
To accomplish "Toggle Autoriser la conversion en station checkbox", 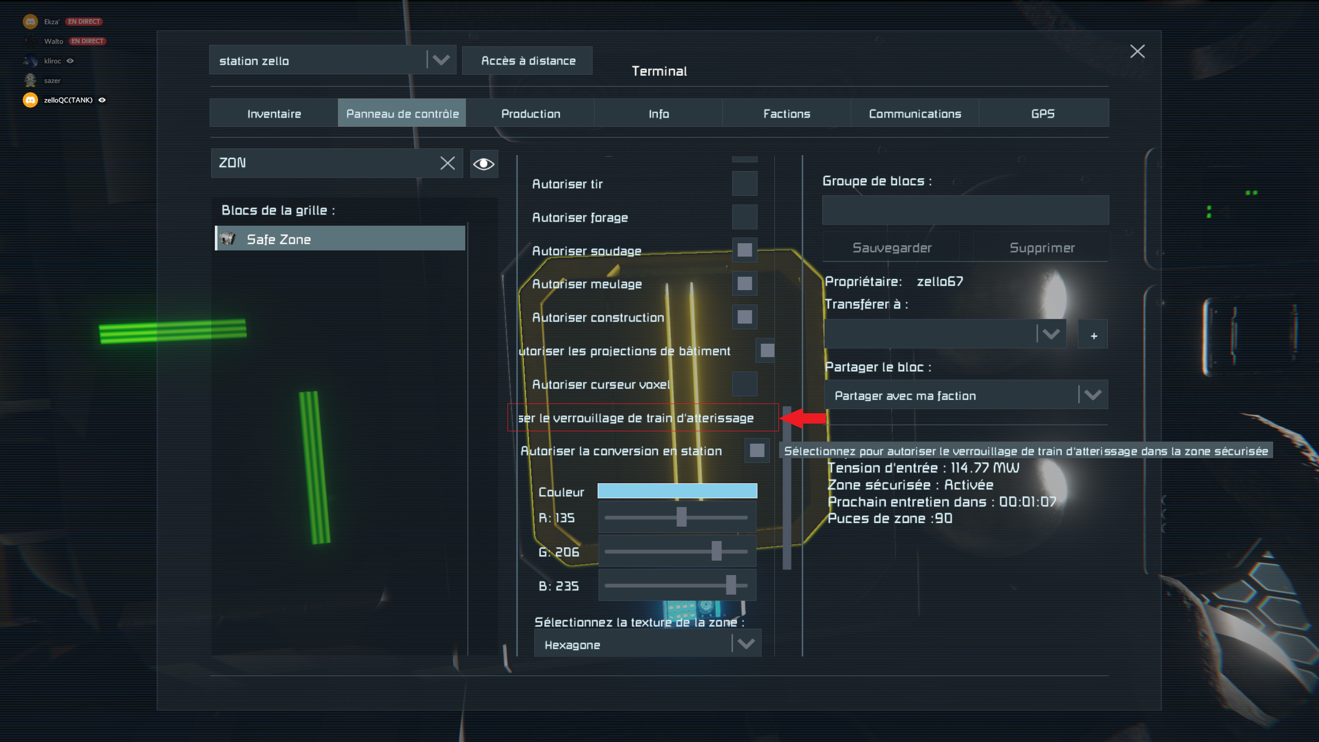I will (x=757, y=450).
